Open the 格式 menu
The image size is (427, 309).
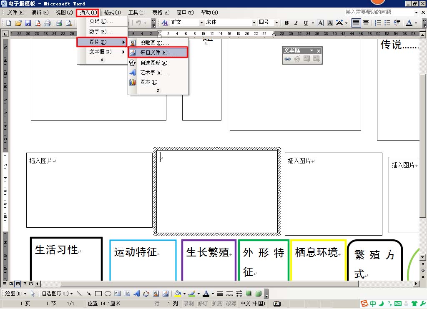click(x=112, y=13)
